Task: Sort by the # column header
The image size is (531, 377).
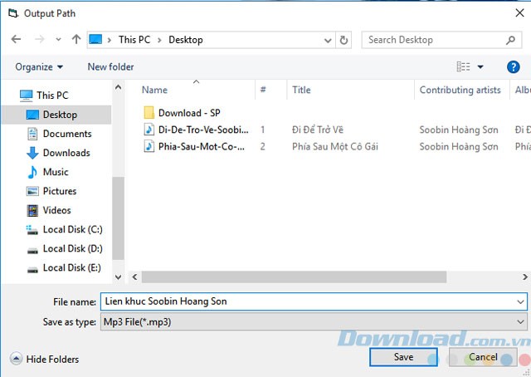Action: pyautogui.click(x=263, y=90)
